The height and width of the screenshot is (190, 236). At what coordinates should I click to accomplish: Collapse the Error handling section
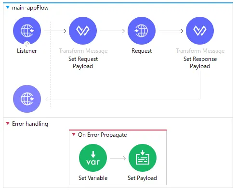click(8, 123)
